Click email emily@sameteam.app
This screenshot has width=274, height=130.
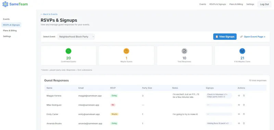coord(89,114)
